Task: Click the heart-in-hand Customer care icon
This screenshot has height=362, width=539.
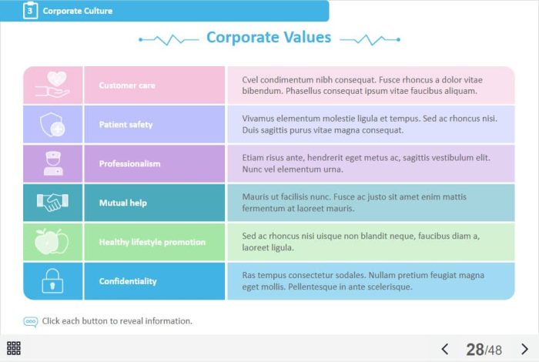Action: 53,85
